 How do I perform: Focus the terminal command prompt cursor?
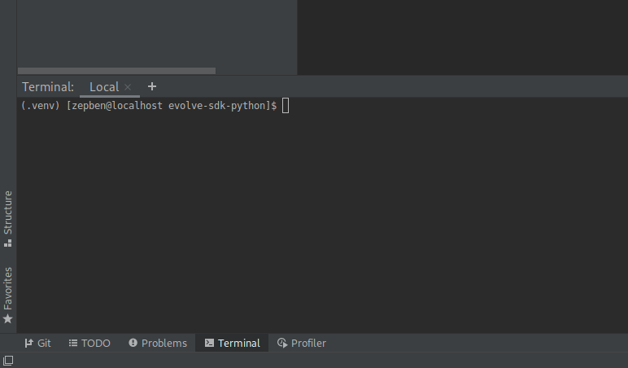pos(286,106)
